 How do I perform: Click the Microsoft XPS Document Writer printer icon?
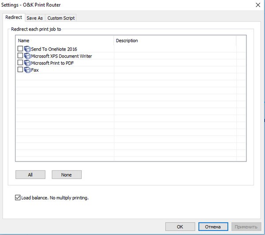tap(27, 56)
